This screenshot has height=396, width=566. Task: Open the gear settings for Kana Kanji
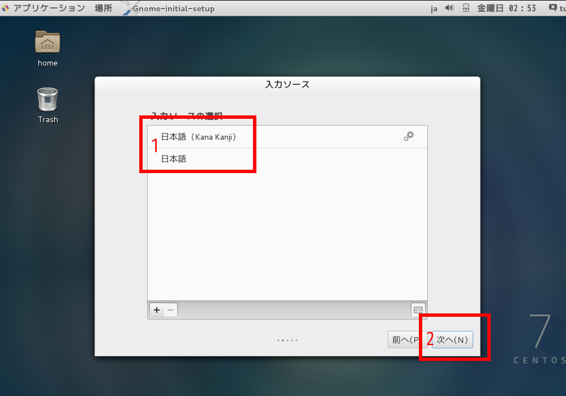pyautogui.click(x=409, y=136)
